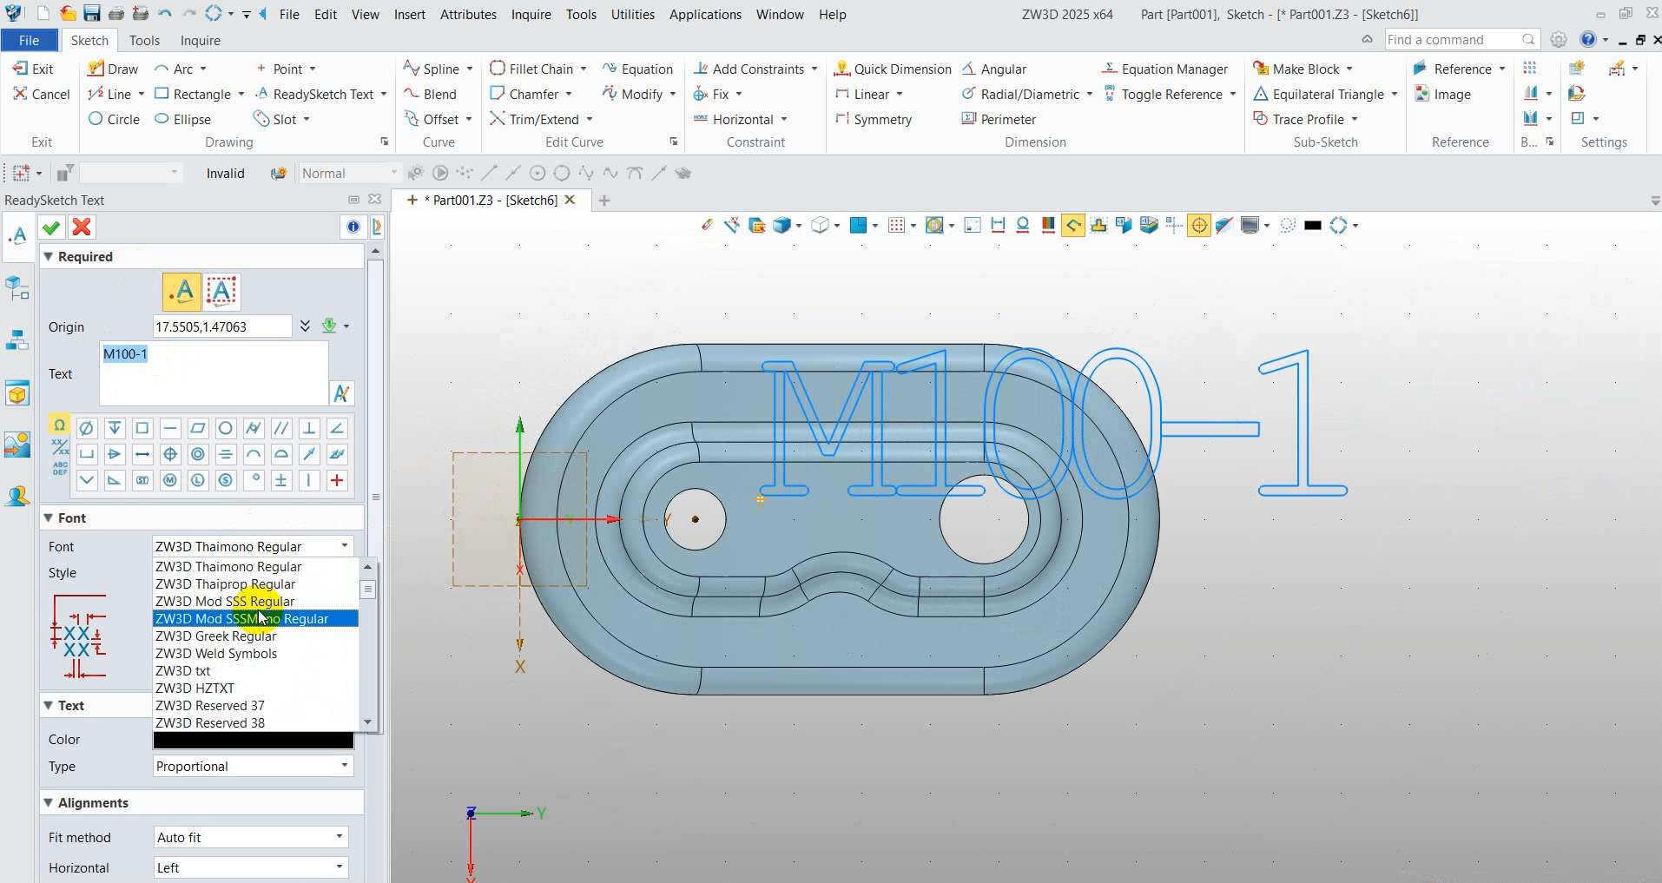
Task: Select text-in-box placement mode
Action: pos(221,292)
